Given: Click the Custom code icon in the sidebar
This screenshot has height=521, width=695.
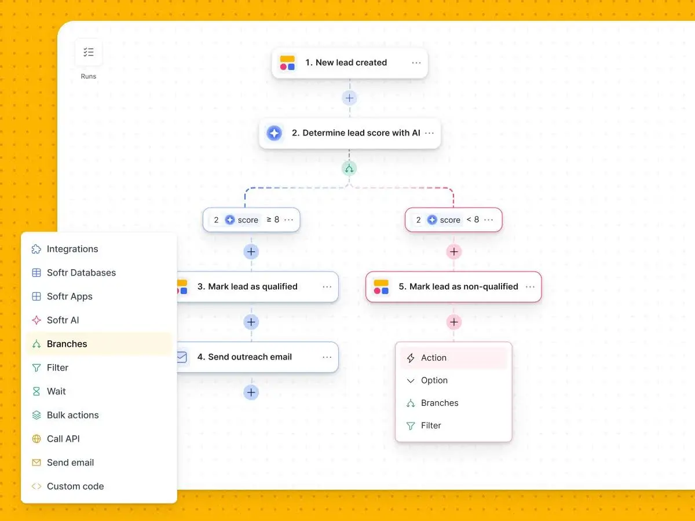Looking at the screenshot, I should (x=35, y=486).
